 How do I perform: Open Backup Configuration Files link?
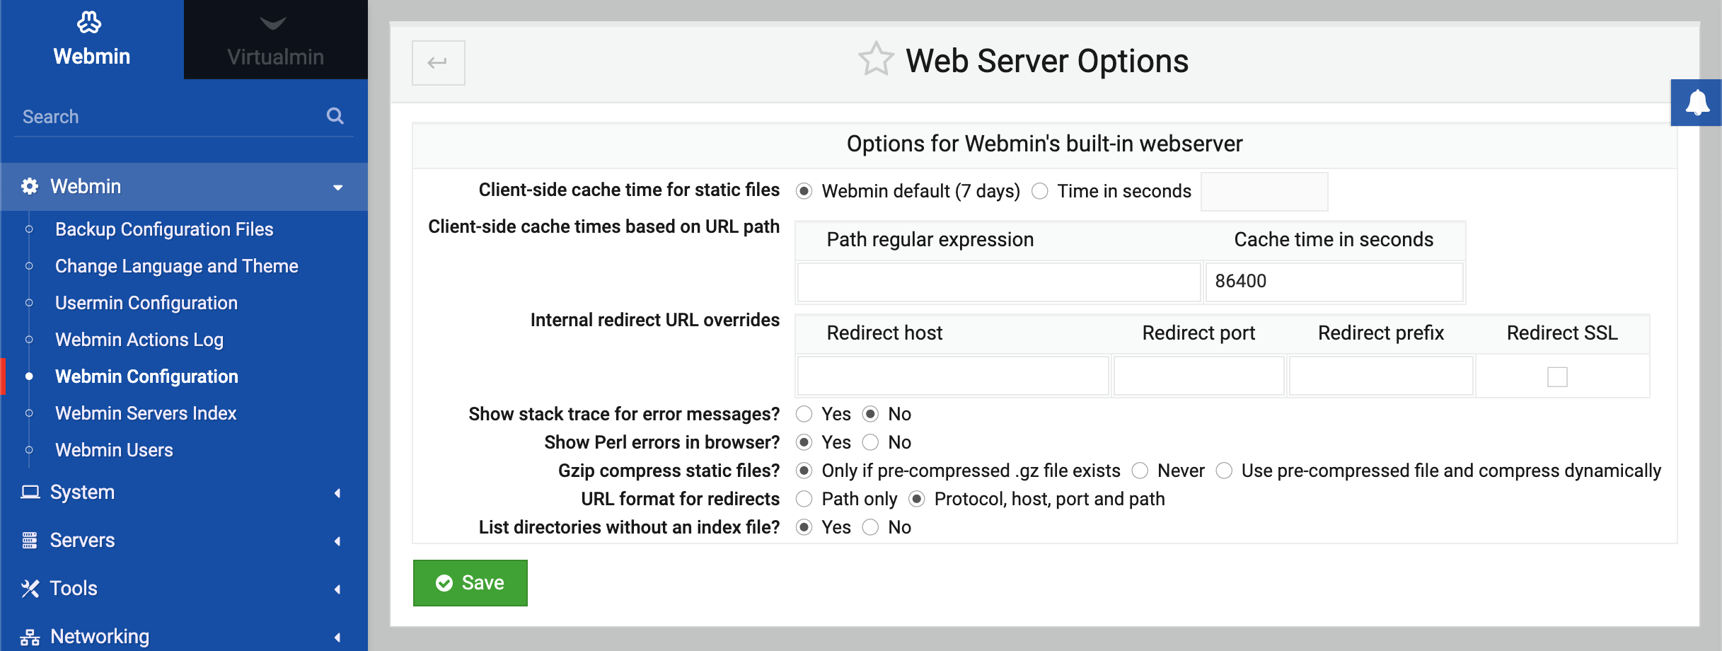(164, 229)
